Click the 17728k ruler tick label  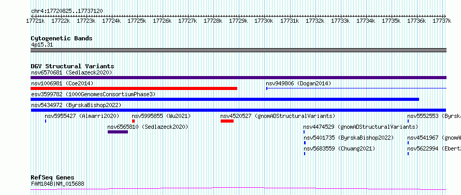[213, 21]
